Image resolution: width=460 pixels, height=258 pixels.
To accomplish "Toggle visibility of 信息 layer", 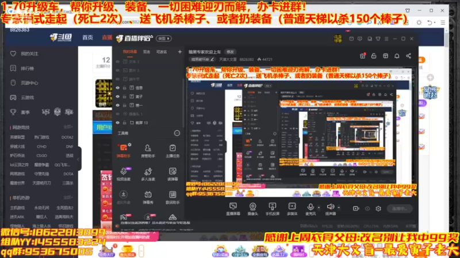I will (118, 88).
